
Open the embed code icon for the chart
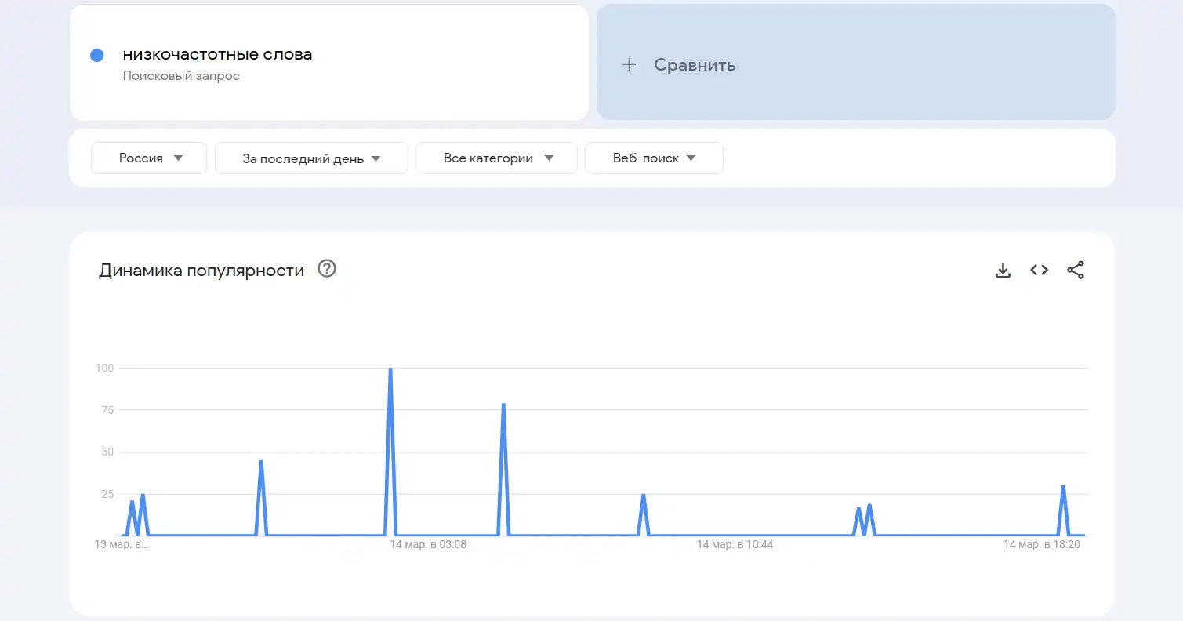[1038, 270]
